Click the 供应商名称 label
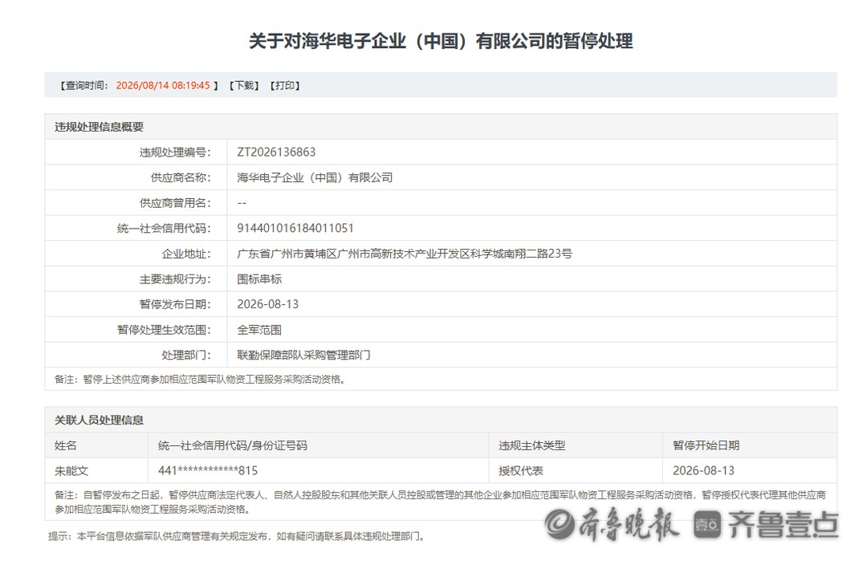 point(181,177)
